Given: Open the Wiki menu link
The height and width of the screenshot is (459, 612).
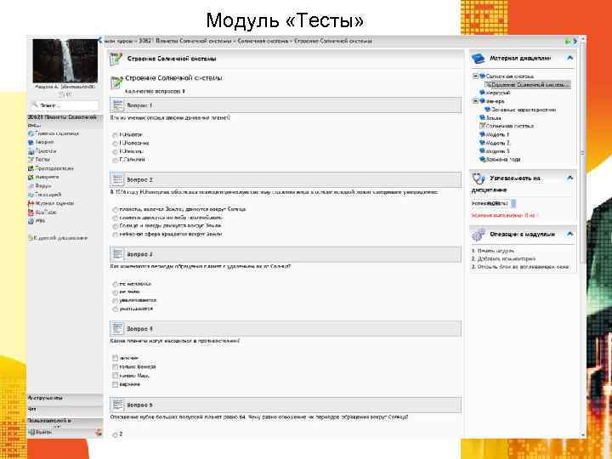Looking at the screenshot, I should (x=40, y=221).
